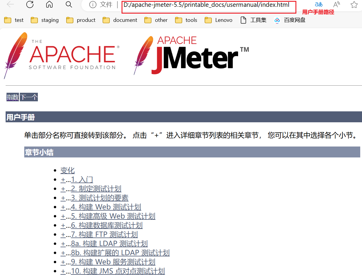Open the document bookmarks folder
This screenshot has height=275, width=362.
point(120,20)
